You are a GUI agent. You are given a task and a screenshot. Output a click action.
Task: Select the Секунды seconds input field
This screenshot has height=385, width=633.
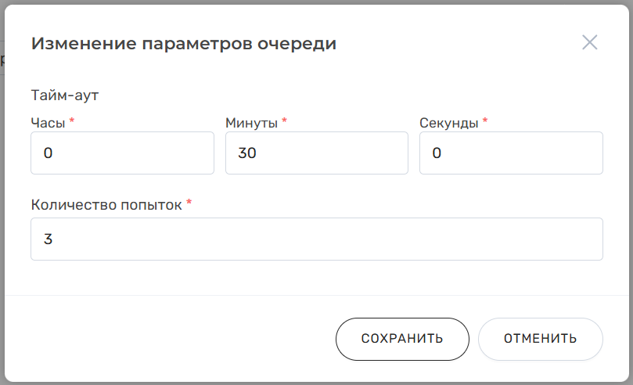tap(511, 153)
